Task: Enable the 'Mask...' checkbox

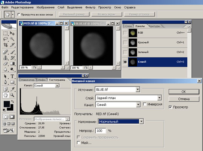Action: click(79, 143)
